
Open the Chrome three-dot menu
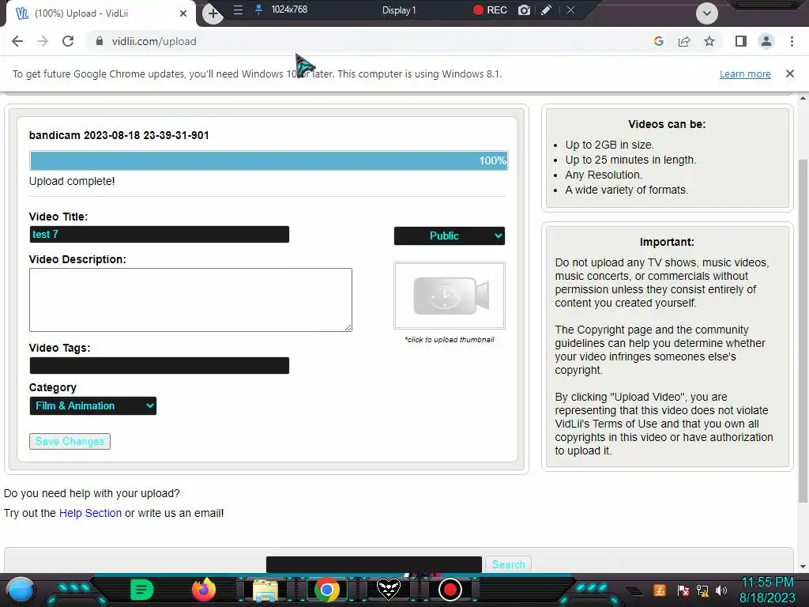pyautogui.click(x=792, y=41)
